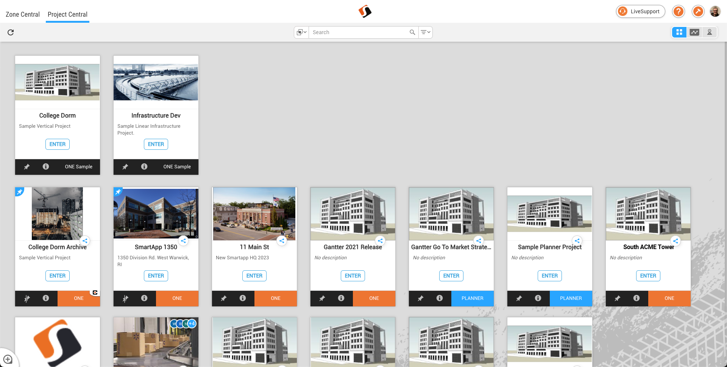Share the South ACME Tower project
Screen dimensions: 727x367
[676, 241]
